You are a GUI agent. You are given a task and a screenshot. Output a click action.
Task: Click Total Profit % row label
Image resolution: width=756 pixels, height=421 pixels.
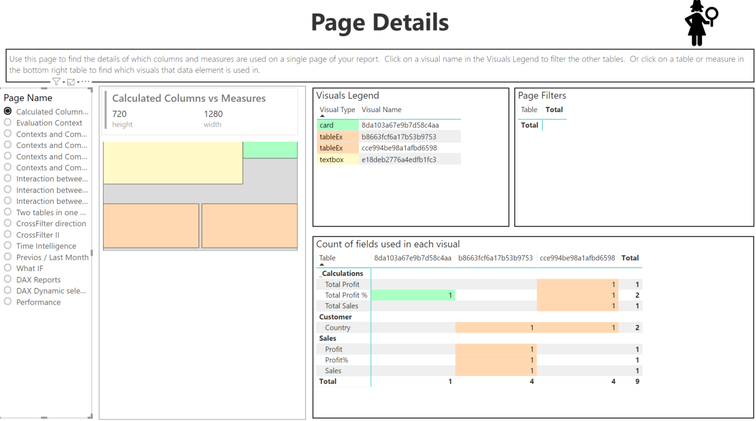[x=346, y=295]
